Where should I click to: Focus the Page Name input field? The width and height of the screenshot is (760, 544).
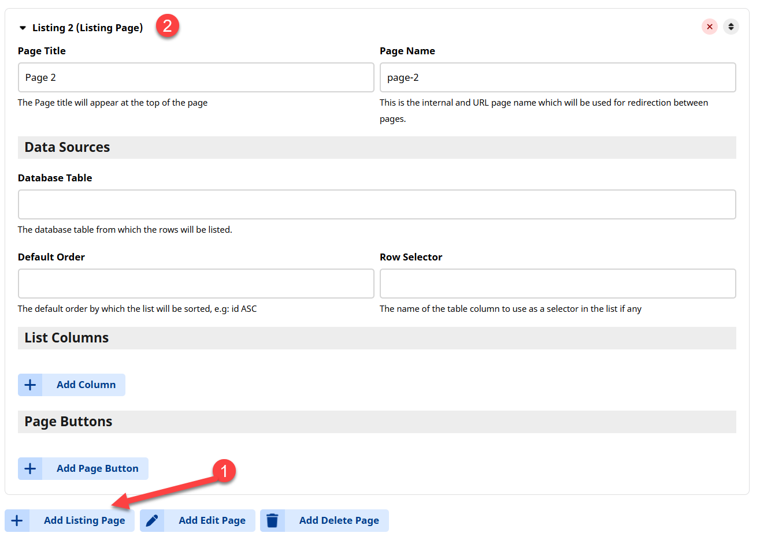[557, 77]
